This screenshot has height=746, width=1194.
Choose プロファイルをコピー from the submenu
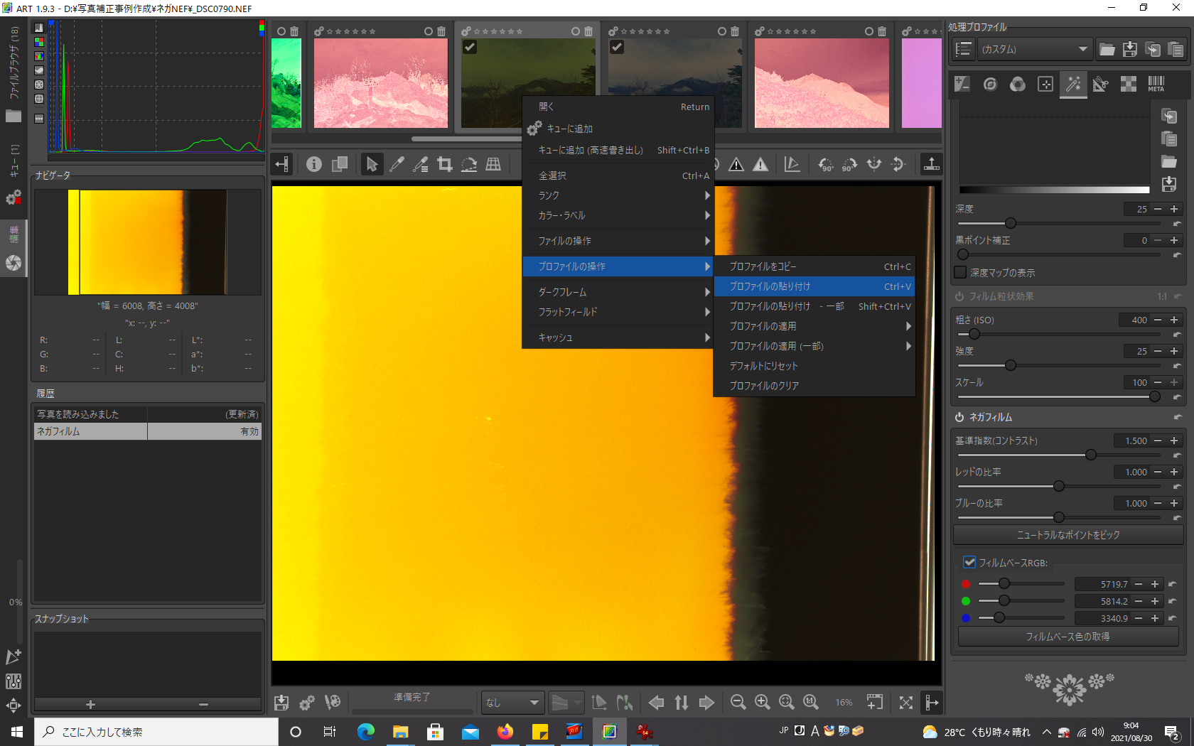click(814, 266)
